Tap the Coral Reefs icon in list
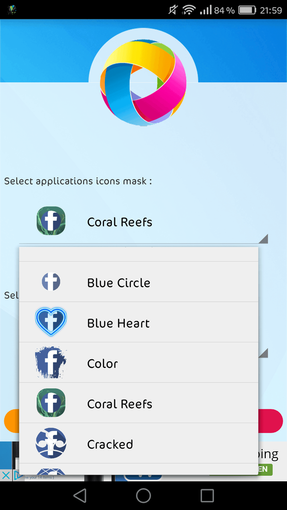Viewport: 287px width, 510px height. click(x=51, y=403)
